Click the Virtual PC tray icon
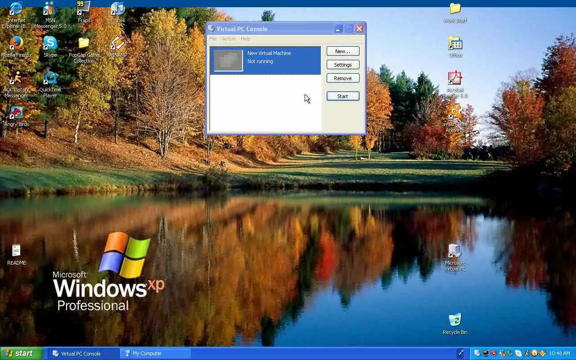 coord(477,353)
